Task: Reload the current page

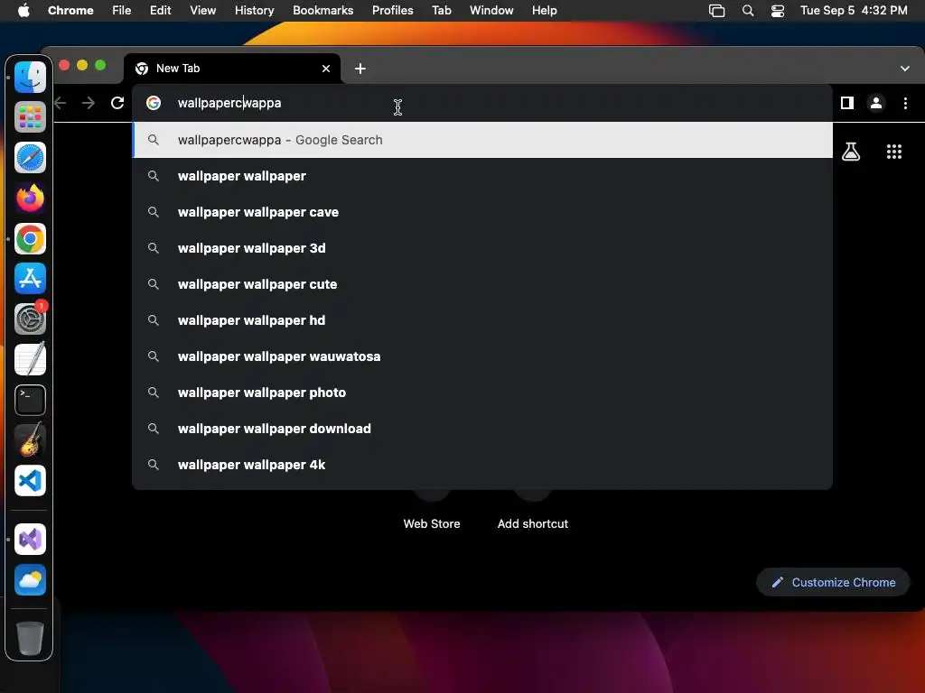Action: [117, 103]
